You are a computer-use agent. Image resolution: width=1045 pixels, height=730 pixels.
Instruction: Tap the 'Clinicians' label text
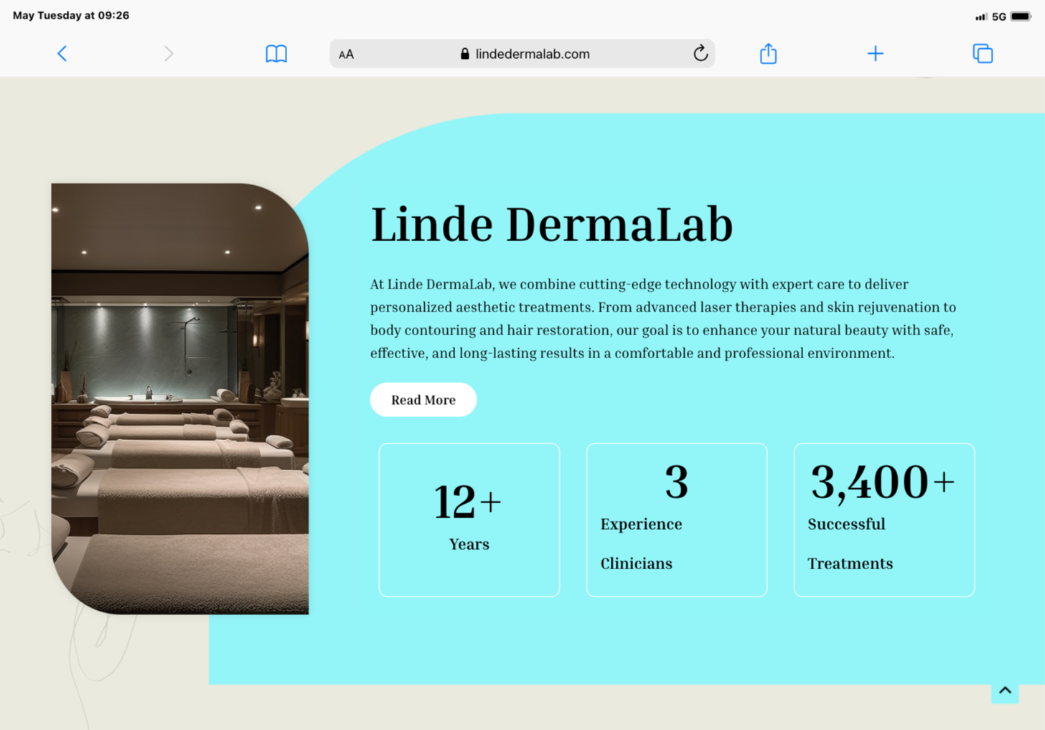tap(637, 564)
